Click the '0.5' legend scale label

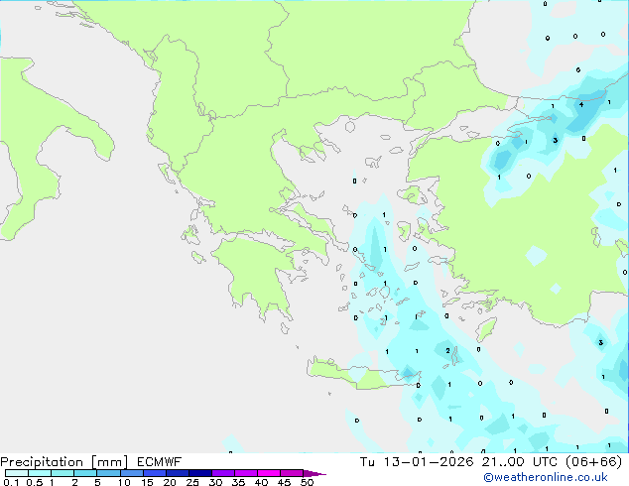tap(35, 482)
